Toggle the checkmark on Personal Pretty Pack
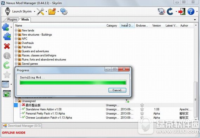 coord(24,113)
